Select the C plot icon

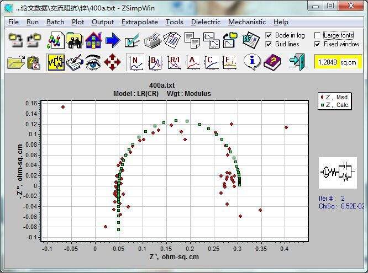pyautogui.click(x=212, y=62)
